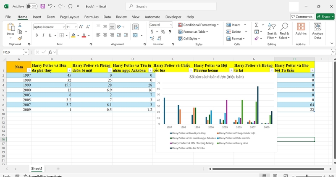Increase font size with larger A icon

pos(81,27)
